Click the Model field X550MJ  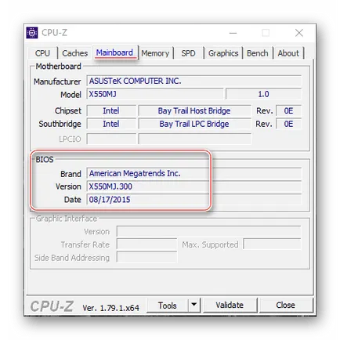(155, 94)
